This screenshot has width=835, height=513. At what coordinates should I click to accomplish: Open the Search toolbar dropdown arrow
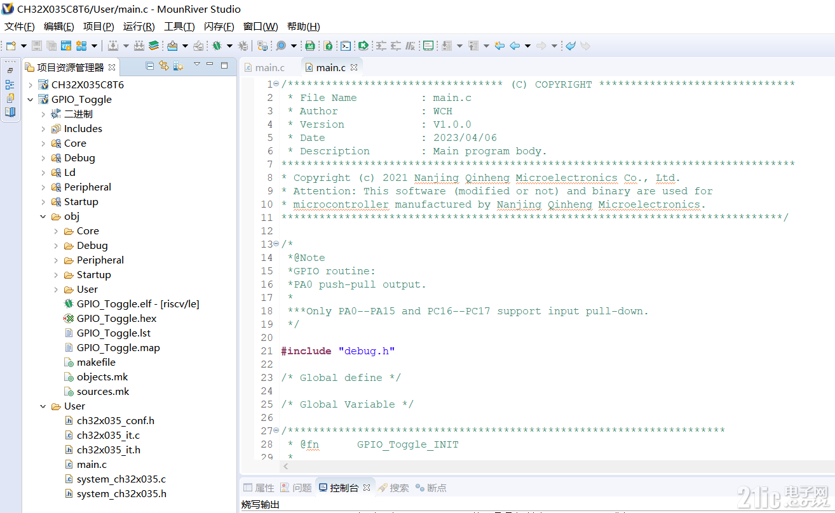click(x=294, y=46)
